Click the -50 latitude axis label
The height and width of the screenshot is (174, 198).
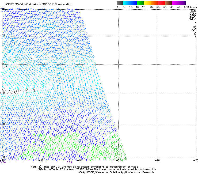tap(2, 9)
